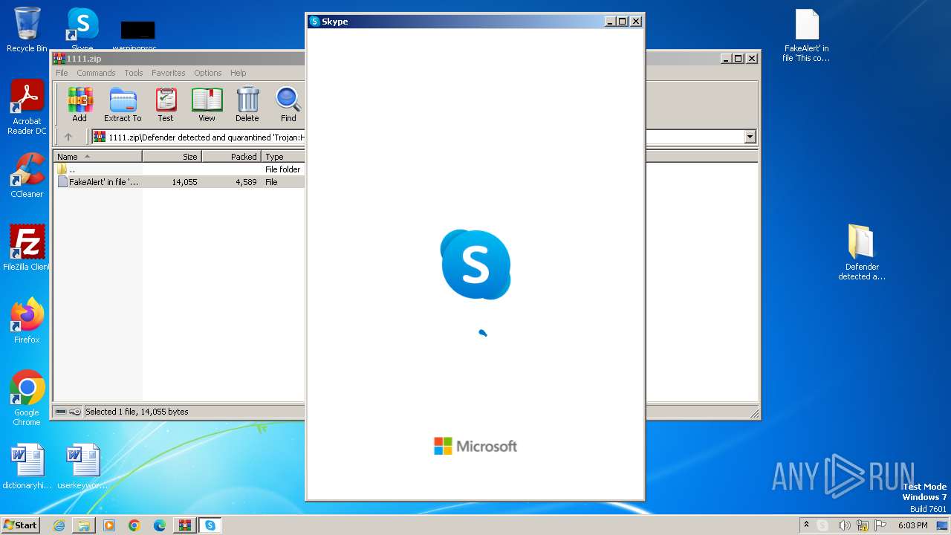The height and width of the screenshot is (535, 951).
Task: Click the View file toolbar icon
Action: point(207,105)
